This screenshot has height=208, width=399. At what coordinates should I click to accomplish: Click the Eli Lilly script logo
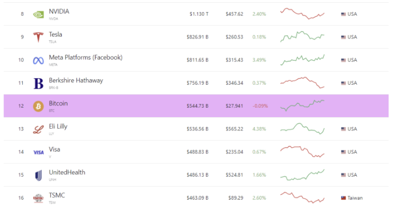click(39, 129)
